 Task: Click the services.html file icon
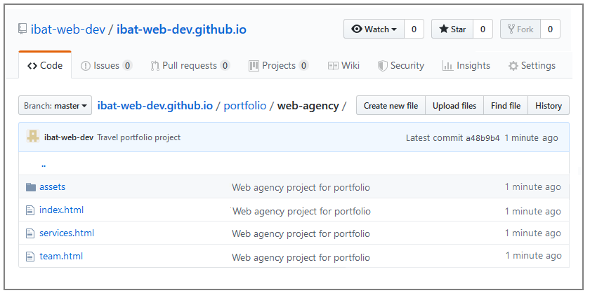point(30,233)
